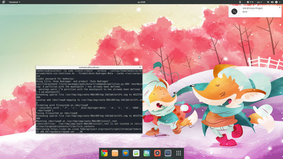Click the 'done' notification message
This screenshot has width=283, height=159.
245,12
